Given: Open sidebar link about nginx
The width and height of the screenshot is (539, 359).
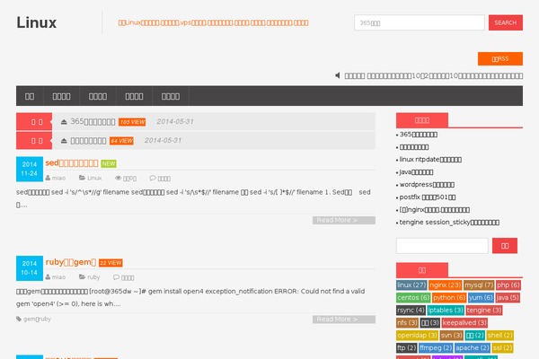Looking at the screenshot, I should coord(435,210).
